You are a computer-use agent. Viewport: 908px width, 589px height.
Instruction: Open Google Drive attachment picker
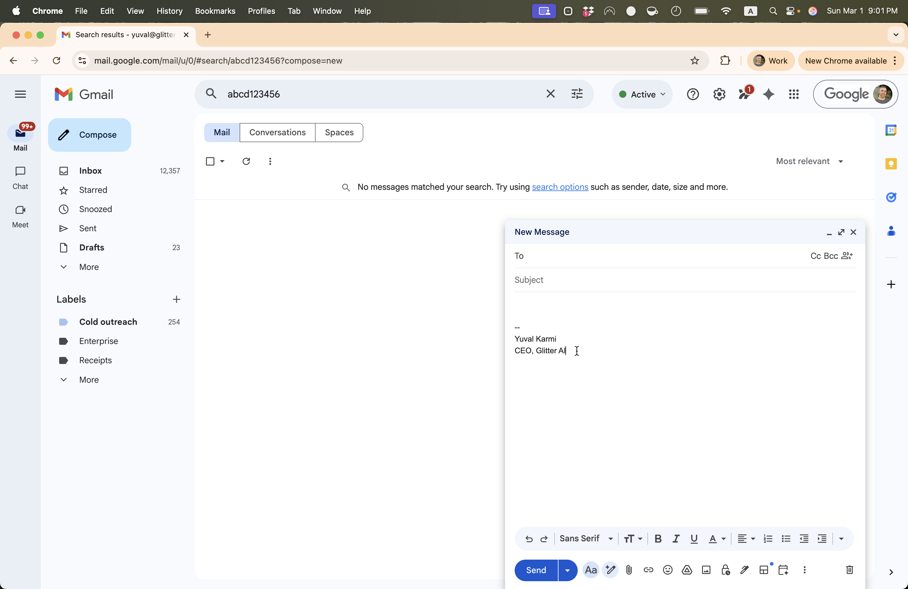[687, 570]
